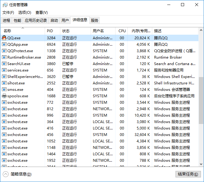Click the QQ.exe penguin icon
Viewport: 204px width, 182px height.
4,38
